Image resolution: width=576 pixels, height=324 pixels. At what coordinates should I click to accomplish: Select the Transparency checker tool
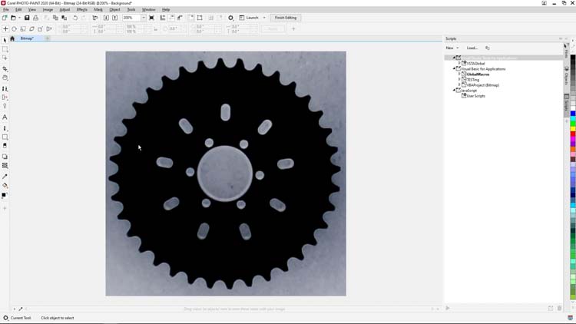point(5,166)
